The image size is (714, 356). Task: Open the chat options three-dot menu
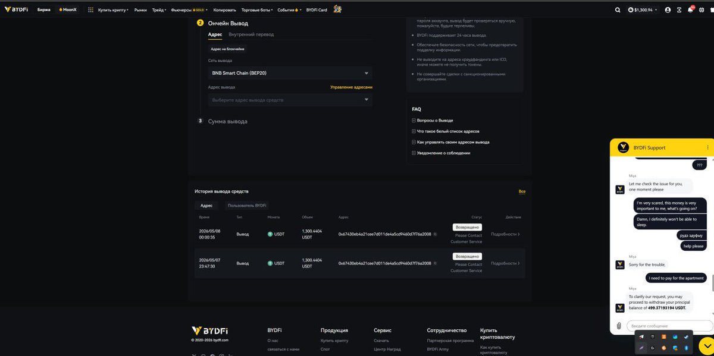707,147
